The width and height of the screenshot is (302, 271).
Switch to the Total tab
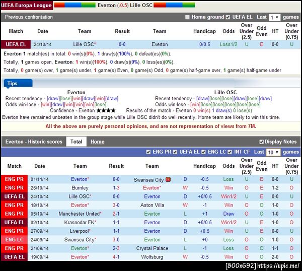coord(77,142)
